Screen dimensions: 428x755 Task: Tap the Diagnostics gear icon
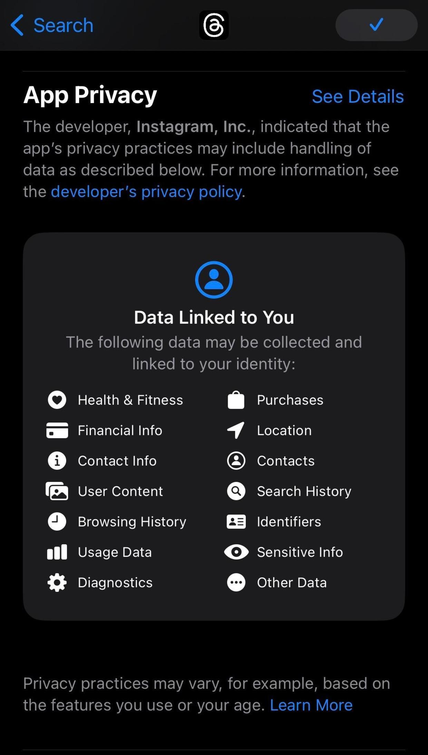[x=57, y=582]
